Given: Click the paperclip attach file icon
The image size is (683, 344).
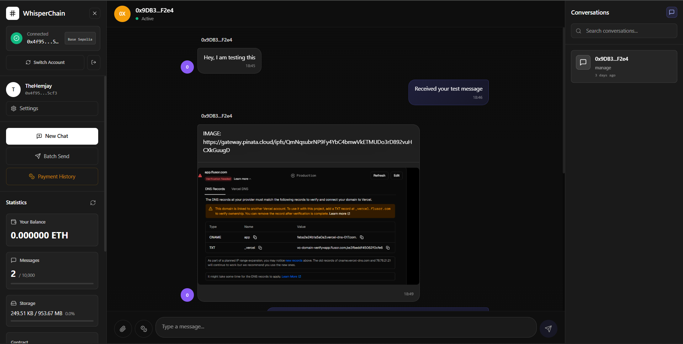Looking at the screenshot, I should [123, 329].
